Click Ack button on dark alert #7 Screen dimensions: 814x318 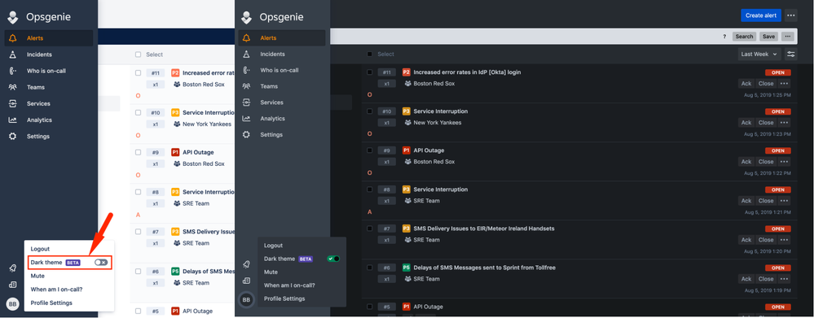point(746,240)
